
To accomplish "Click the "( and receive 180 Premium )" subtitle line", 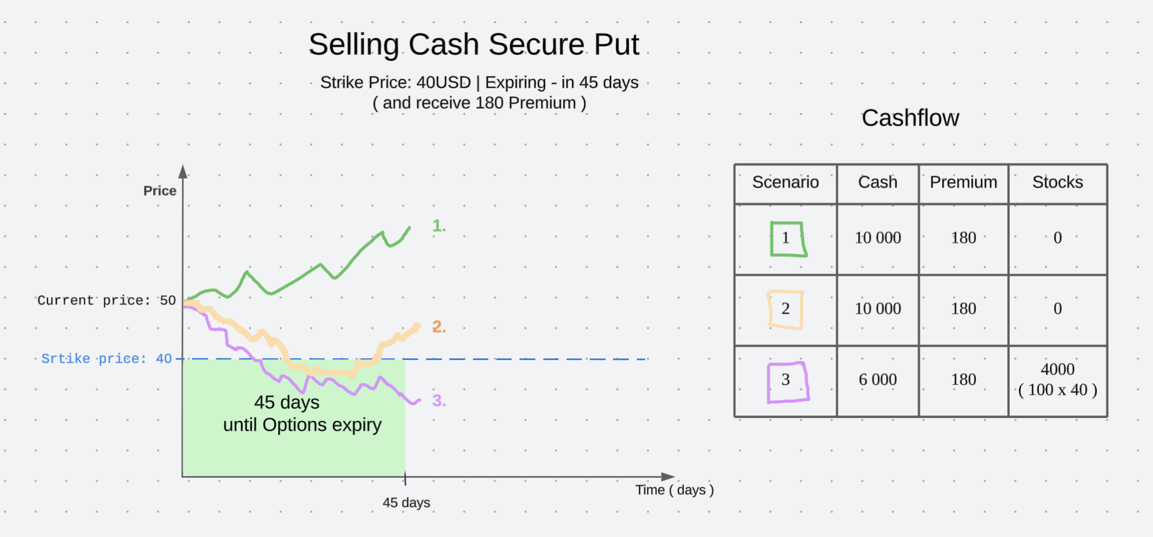I will (479, 103).
